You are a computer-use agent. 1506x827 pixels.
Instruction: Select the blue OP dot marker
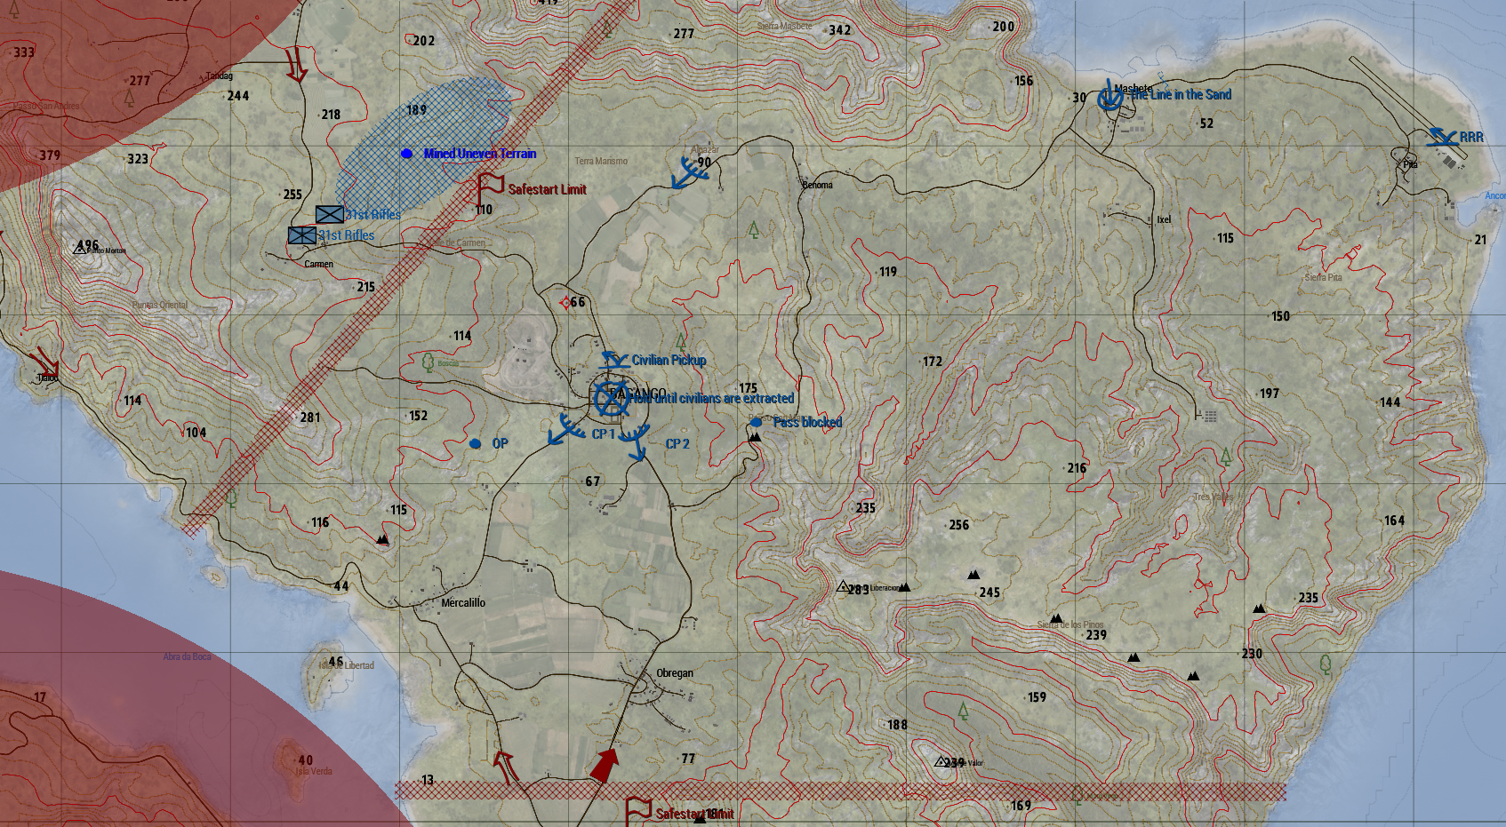pyautogui.click(x=475, y=443)
